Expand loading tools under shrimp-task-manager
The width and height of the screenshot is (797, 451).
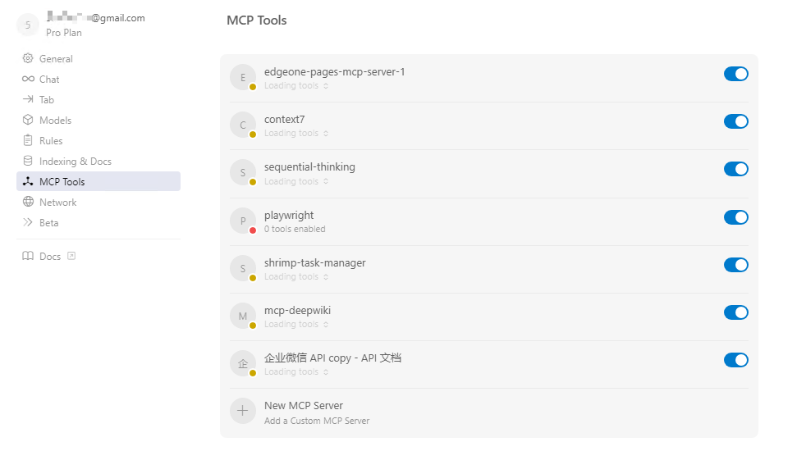pos(326,277)
